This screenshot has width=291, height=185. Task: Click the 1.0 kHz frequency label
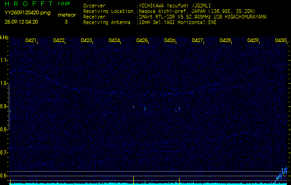coord(4,83)
